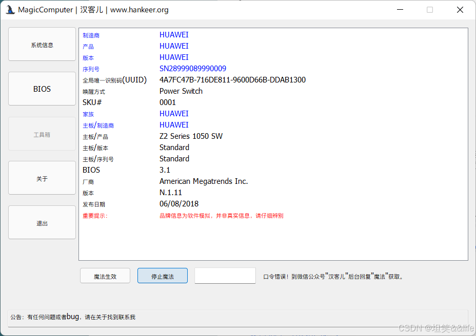Focus the password input field
The image size is (476, 336).
click(x=225, y=276)
